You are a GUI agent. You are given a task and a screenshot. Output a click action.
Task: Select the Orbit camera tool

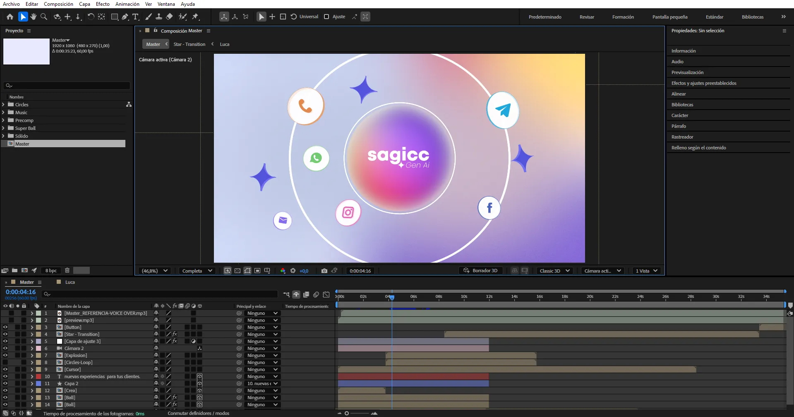57,17
